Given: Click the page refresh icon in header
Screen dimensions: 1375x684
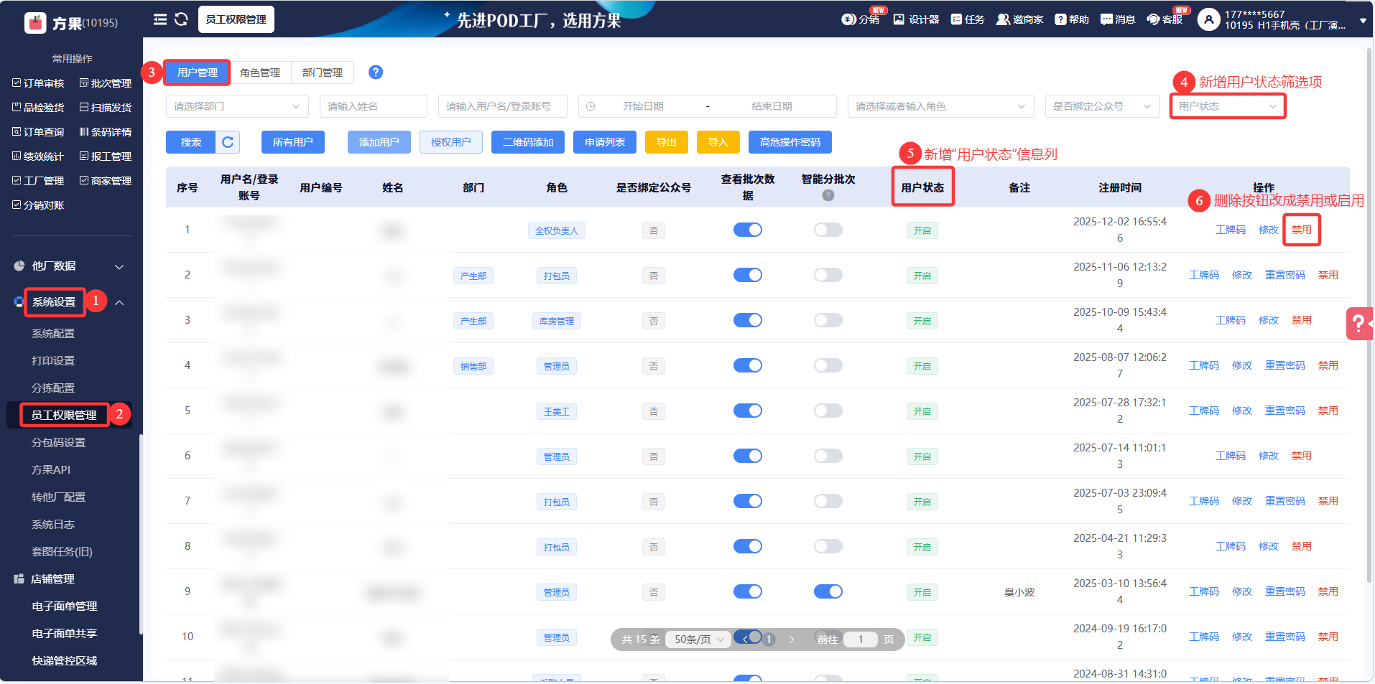Looking at the screenshot, I should 181,19.
